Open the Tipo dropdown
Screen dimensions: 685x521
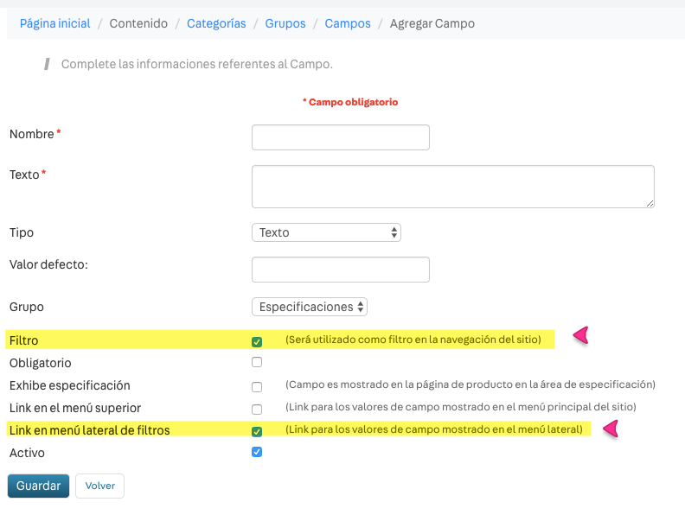point(326,232)
